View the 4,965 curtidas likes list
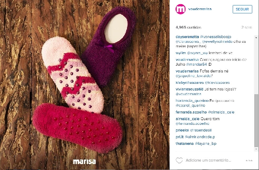This screenshot has width=259, height=170. pyautogui.click(x=188, y=27)
